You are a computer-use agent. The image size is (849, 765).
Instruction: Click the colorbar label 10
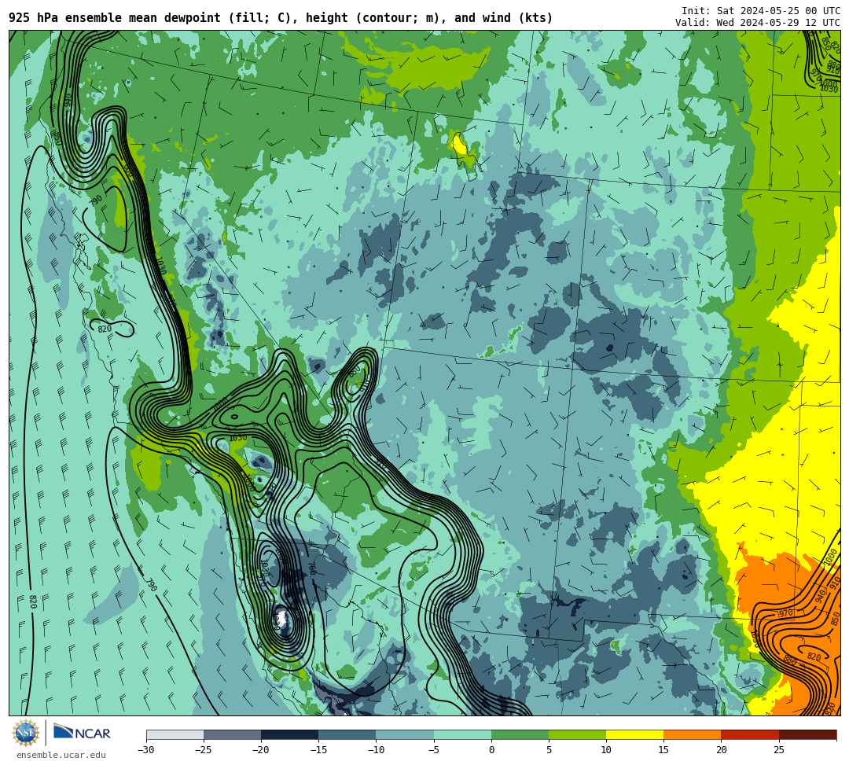coord(606,750)
